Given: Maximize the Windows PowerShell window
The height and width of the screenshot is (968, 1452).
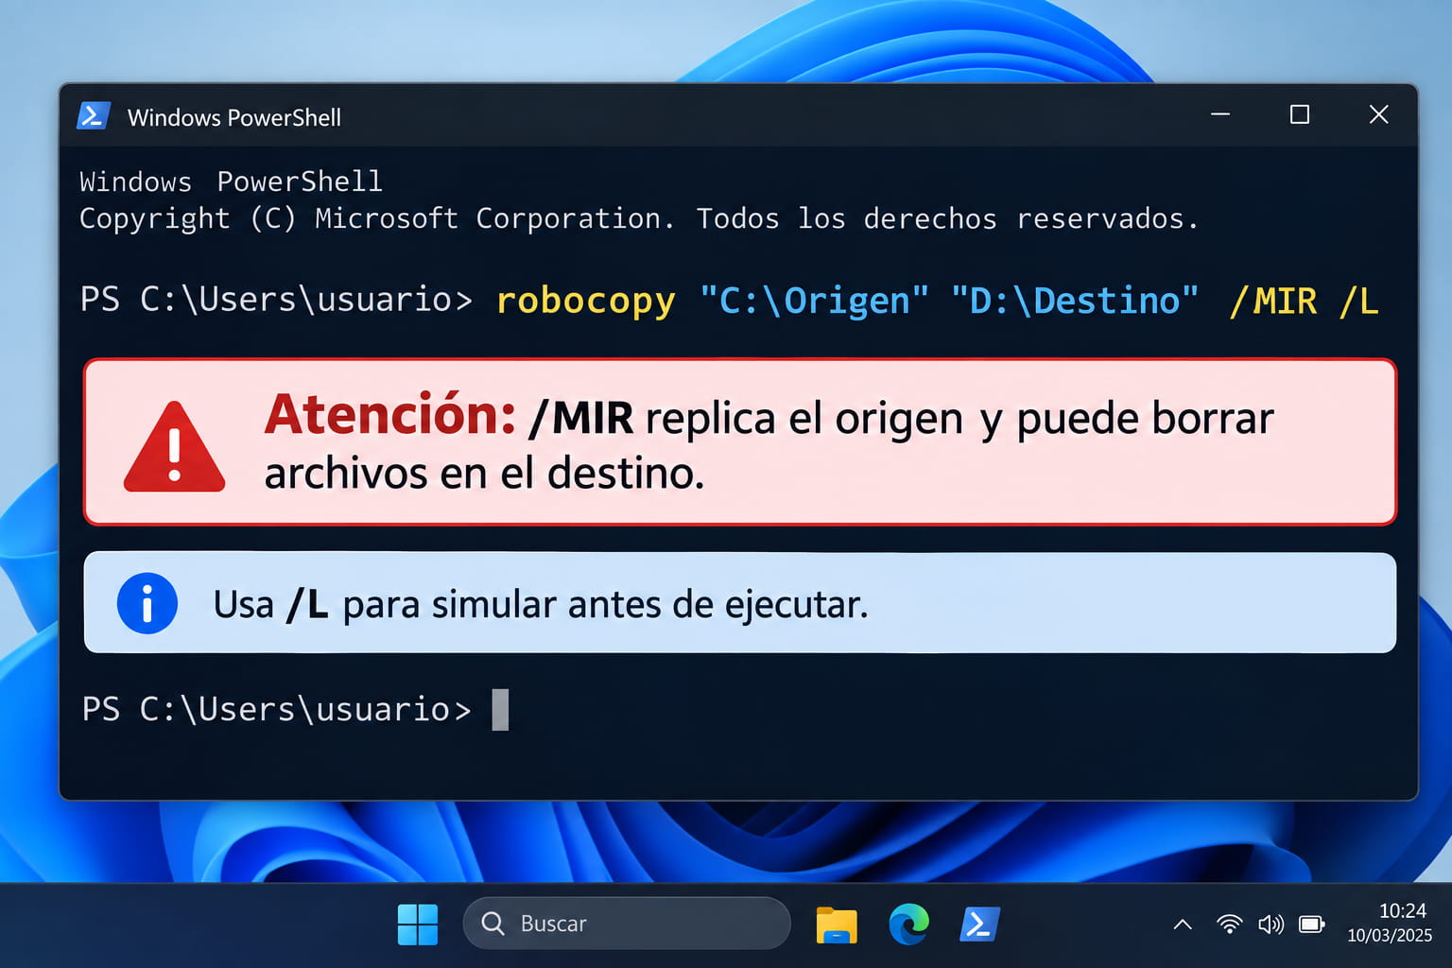Looking at the screenshot, I should coord(1300,114).
